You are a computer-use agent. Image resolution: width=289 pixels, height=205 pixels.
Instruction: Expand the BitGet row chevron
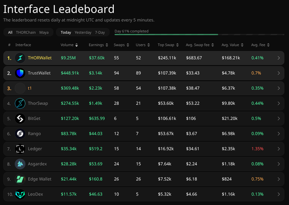279,118
